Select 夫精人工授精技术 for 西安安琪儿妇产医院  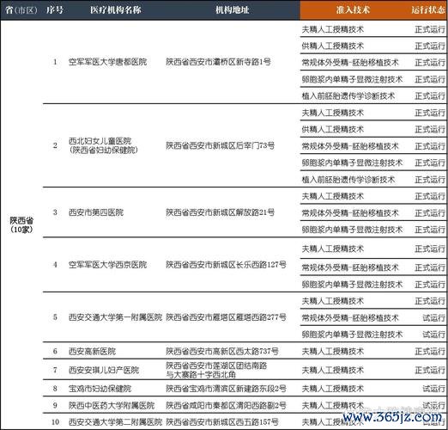333,370
